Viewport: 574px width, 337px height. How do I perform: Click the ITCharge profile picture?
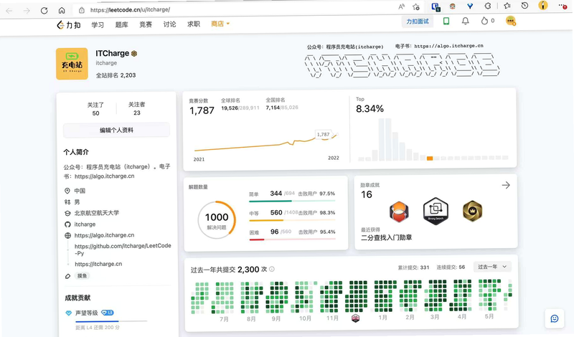pos(72,64)
